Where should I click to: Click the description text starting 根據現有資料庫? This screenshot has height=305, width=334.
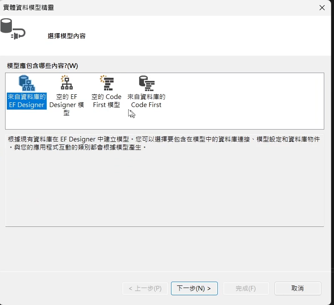[x=164, y=143]
